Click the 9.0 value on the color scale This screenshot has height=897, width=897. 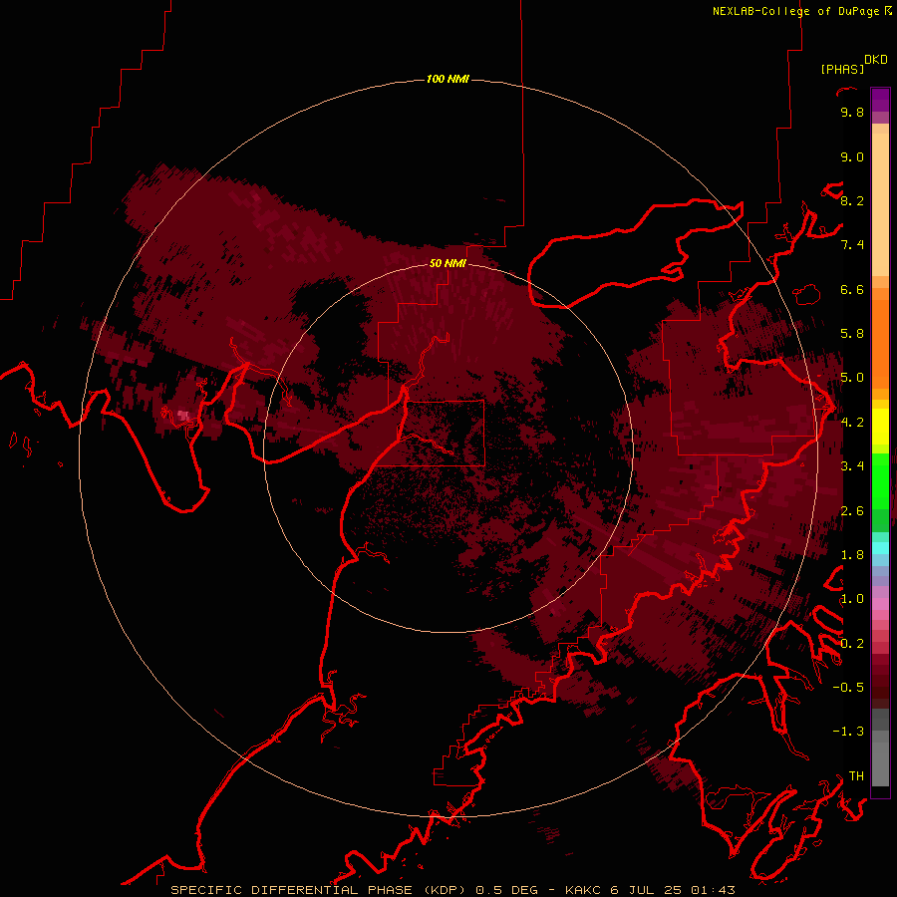tap(852, 156)
